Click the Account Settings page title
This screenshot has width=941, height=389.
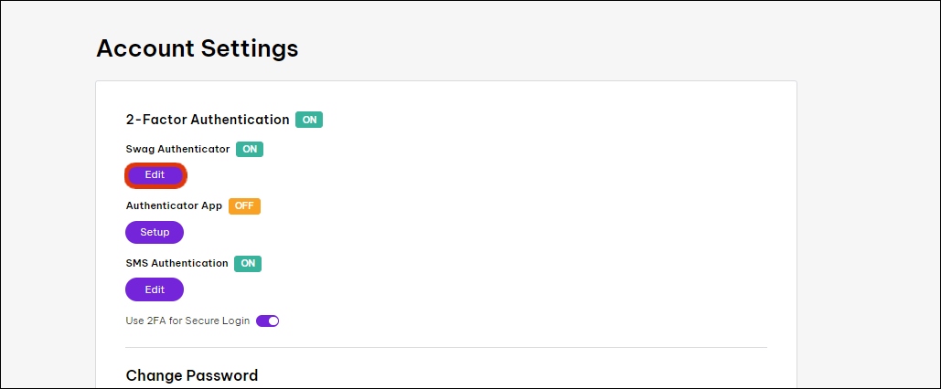[198, 48]
